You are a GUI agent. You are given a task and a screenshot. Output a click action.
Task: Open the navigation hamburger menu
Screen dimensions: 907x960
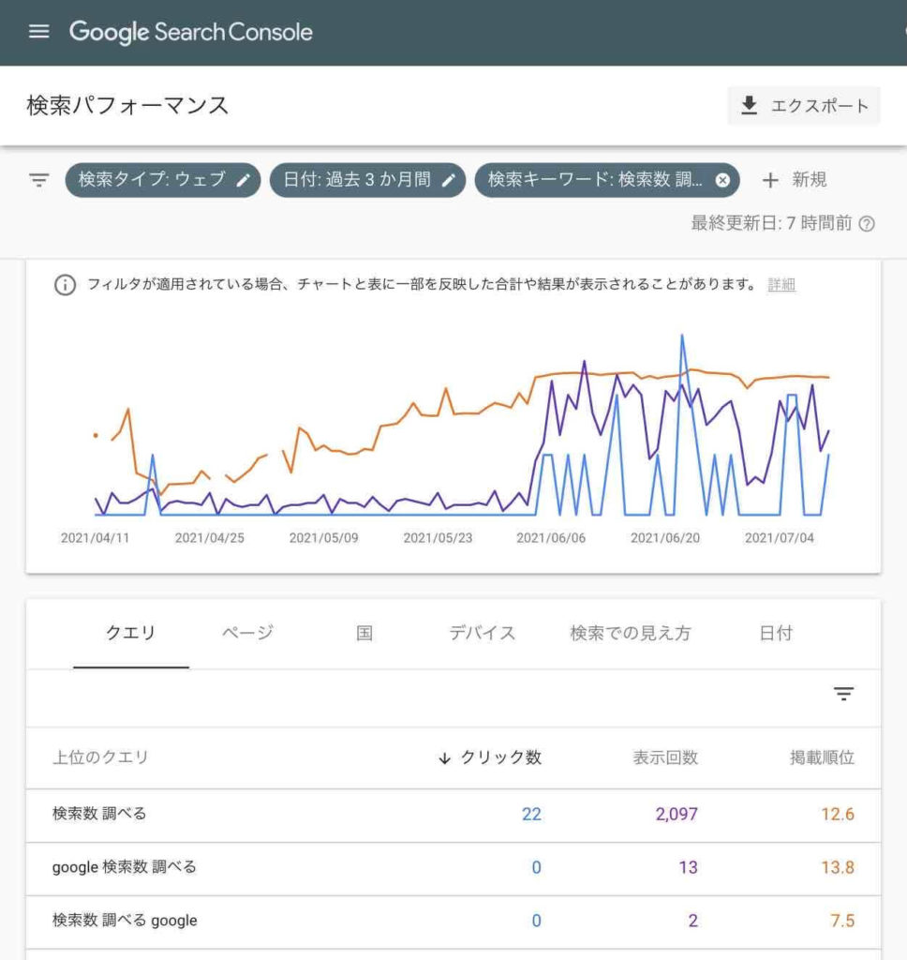click(38, 31)
